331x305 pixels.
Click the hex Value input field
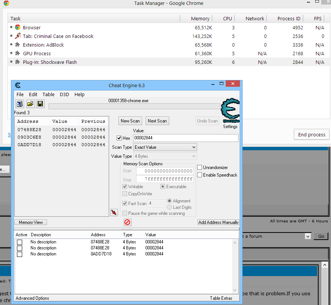[x=185, y=138]
